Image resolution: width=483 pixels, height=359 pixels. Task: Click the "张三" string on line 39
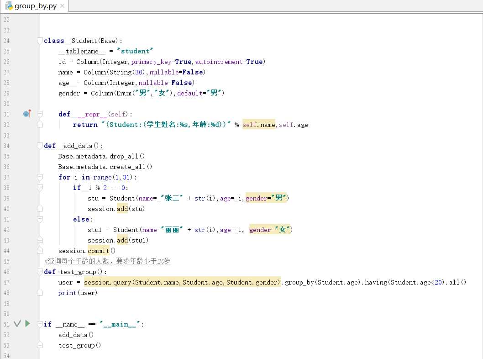[172, 198]
